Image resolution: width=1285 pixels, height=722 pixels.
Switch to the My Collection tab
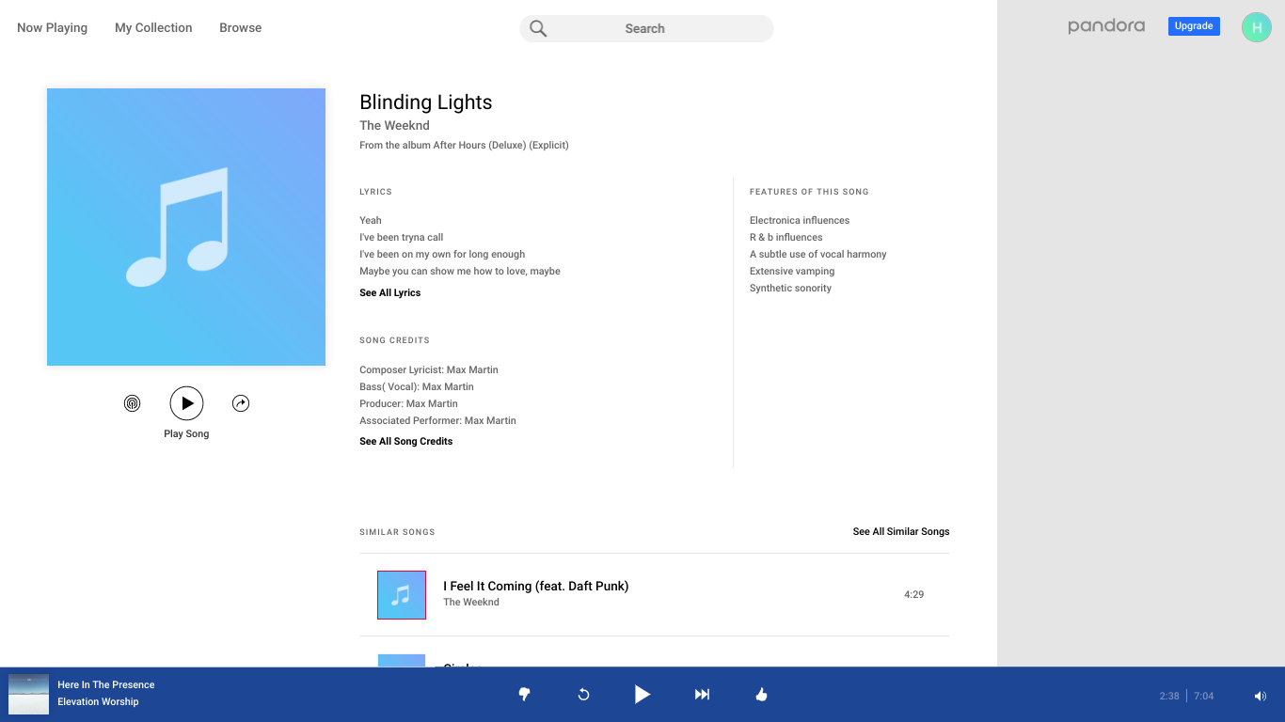pyautogui.click(x=153, y=27)
